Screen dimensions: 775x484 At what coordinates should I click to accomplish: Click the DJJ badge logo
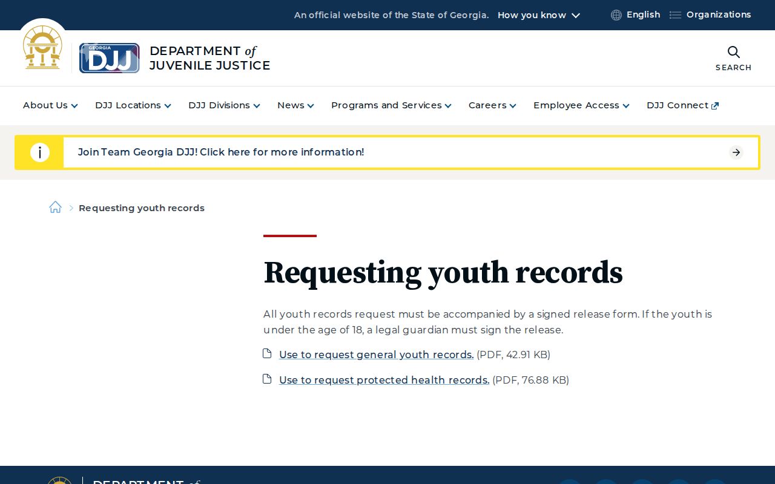[x=110, y=58]
